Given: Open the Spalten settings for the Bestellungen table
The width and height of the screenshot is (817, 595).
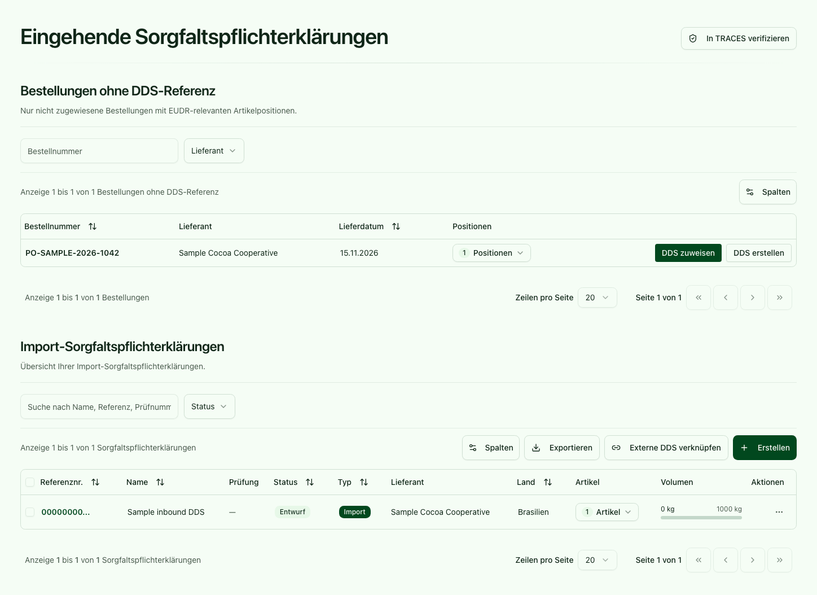Looking at the screenshot, I should pos(768,192).
